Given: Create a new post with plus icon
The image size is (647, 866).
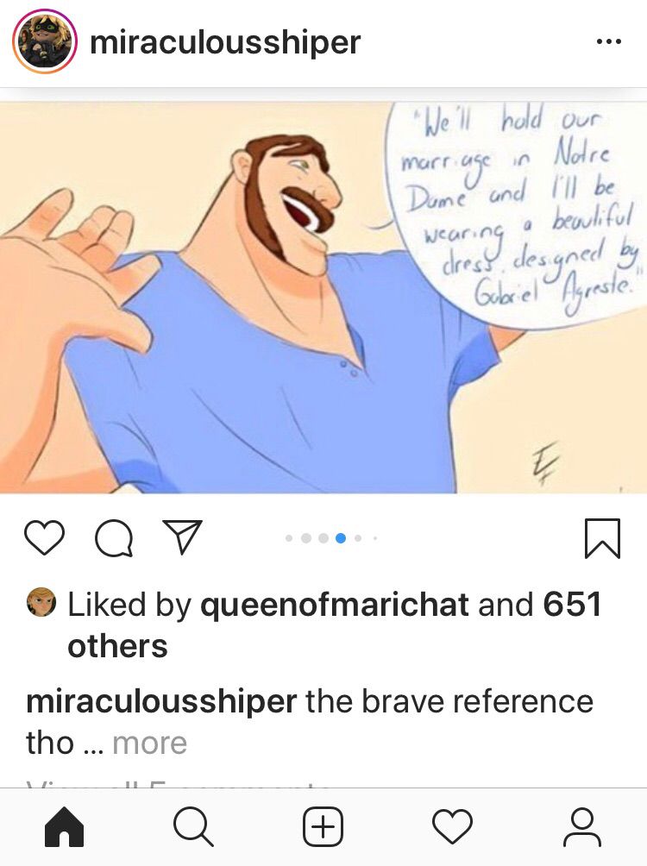Looking at the screenshot, I should click(323, 827).
